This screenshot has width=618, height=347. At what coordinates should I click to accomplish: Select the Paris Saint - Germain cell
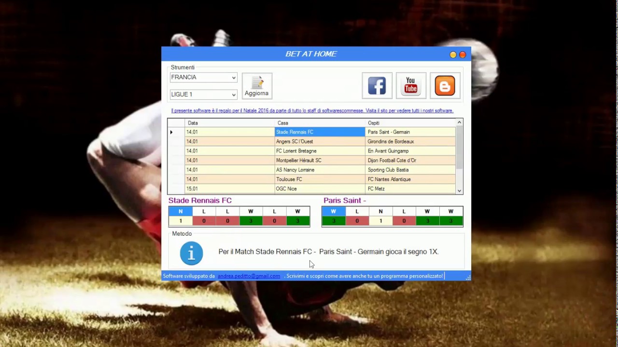coord(410,132)
